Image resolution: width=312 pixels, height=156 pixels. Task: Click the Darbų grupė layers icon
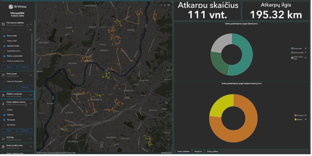coord(3,75)
